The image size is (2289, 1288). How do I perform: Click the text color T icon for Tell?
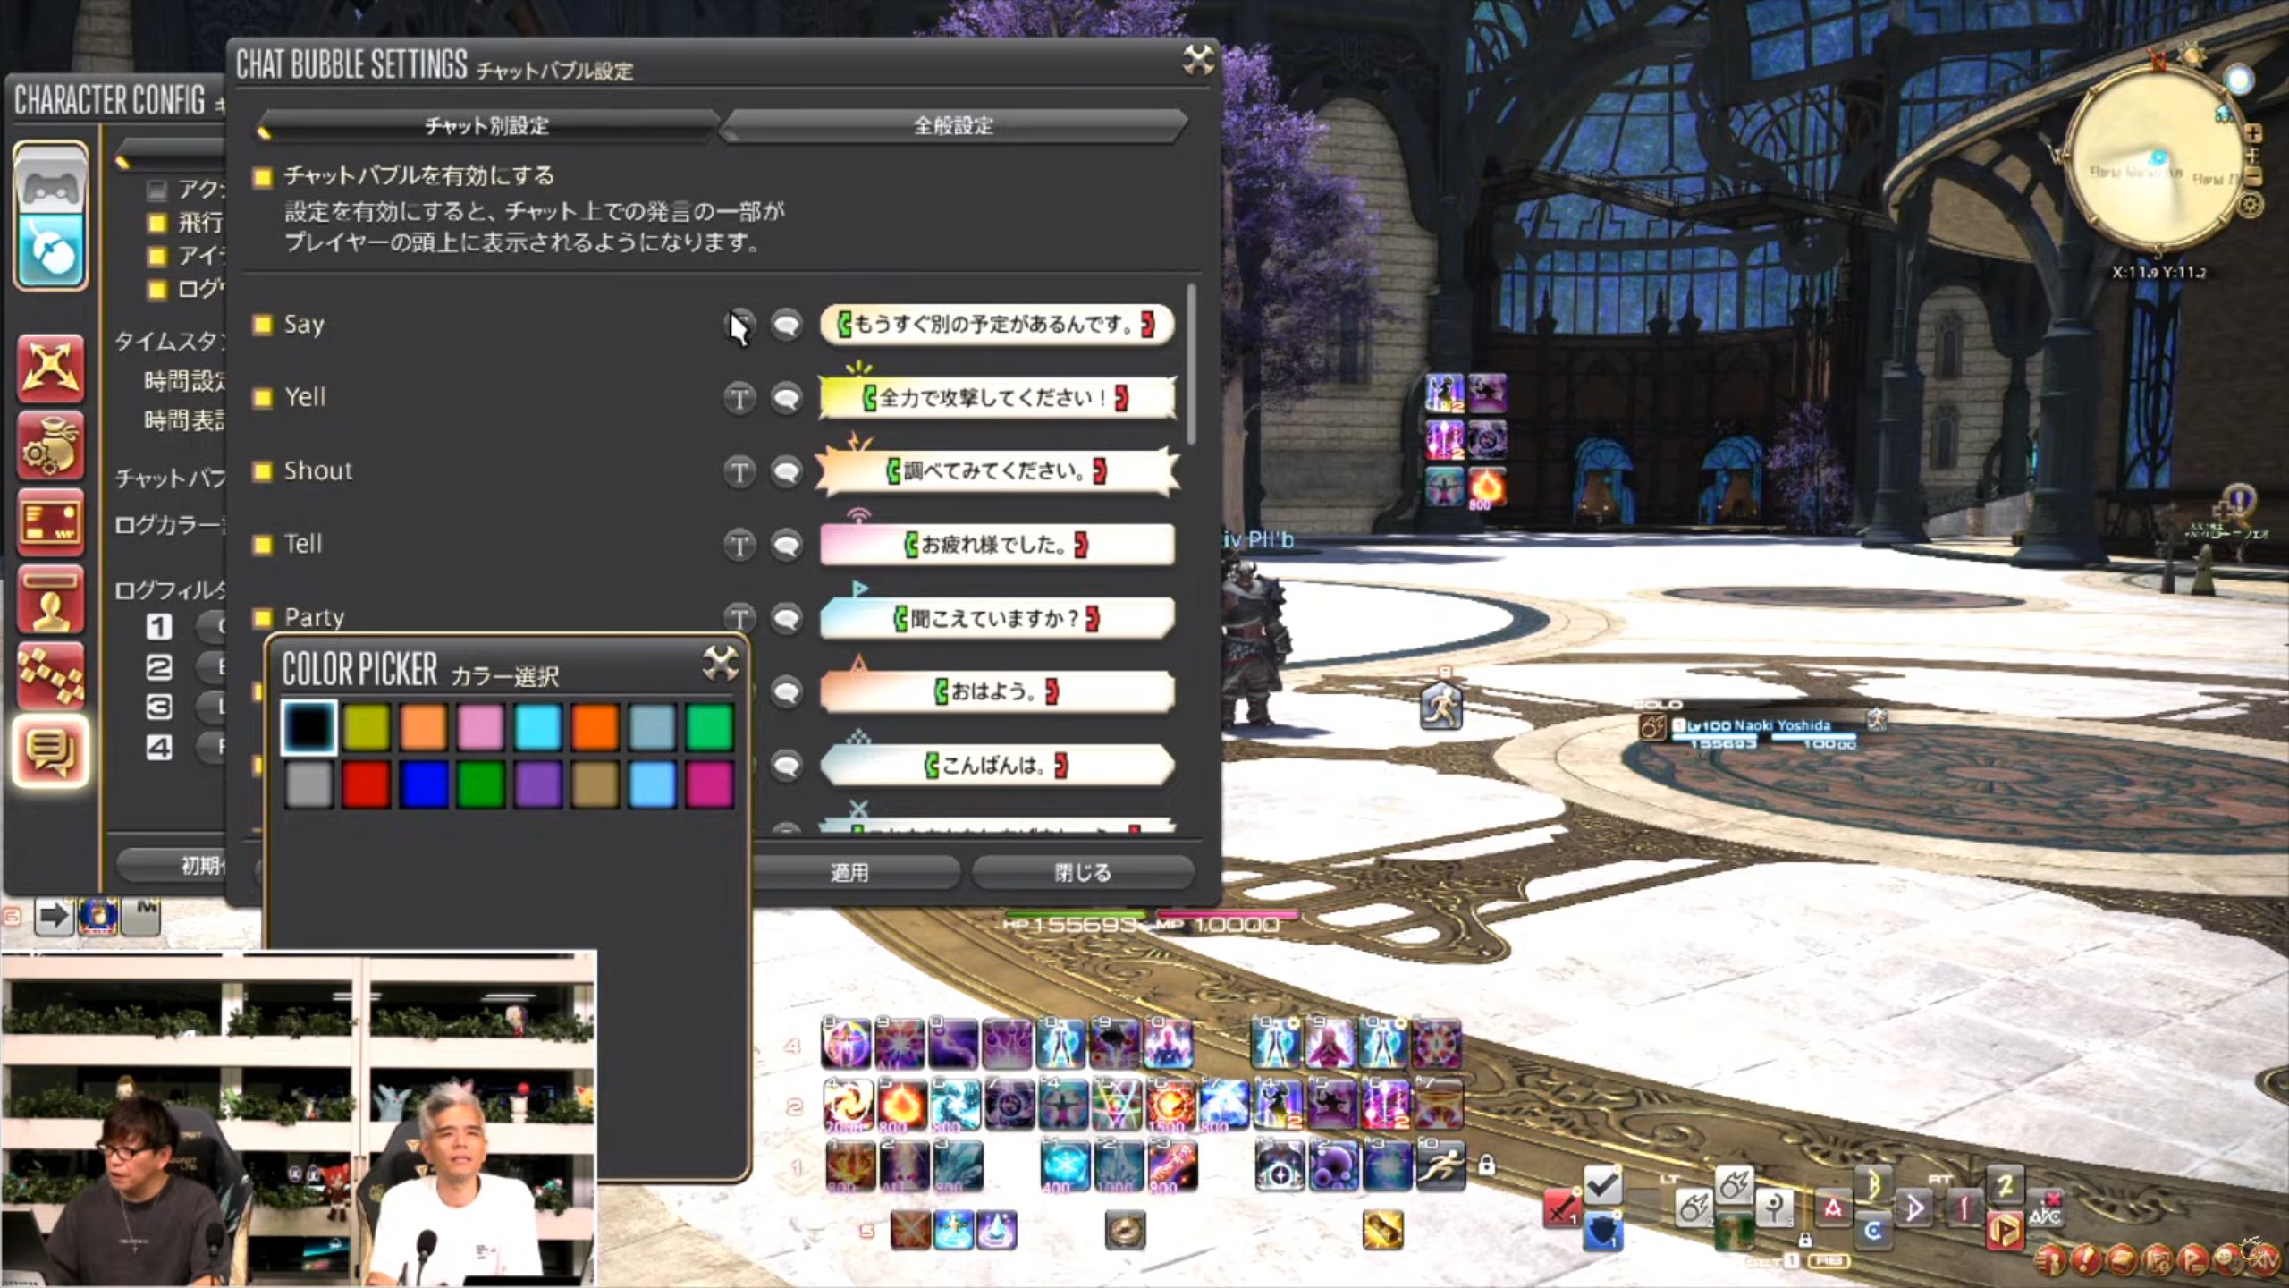[739, 545]
